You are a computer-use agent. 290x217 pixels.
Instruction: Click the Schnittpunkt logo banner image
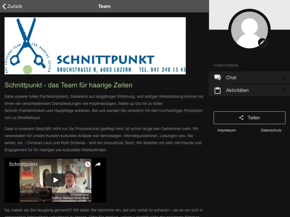(x=95, y=46)
